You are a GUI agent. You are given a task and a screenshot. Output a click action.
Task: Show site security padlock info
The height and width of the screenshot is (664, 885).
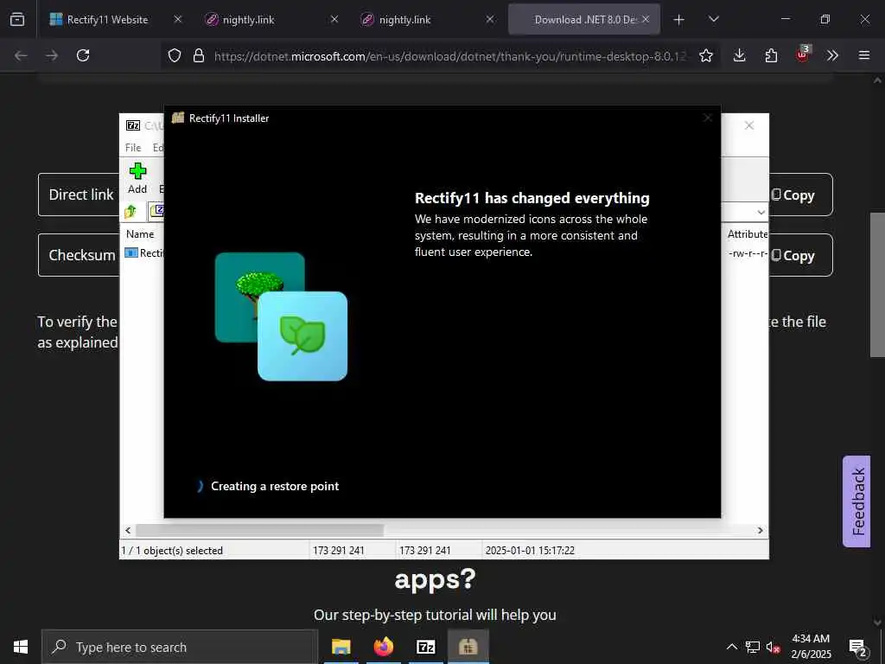pyautogui.click(x=199, y=55)
